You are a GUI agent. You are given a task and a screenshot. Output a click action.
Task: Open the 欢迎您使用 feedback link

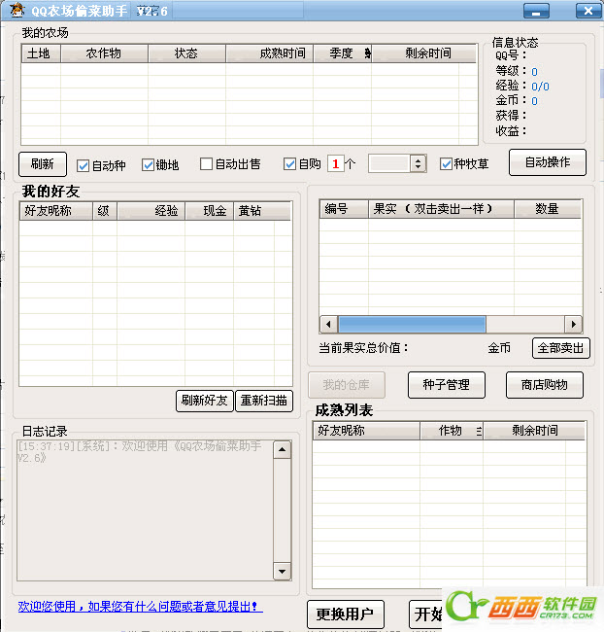(x=140, y=606)
